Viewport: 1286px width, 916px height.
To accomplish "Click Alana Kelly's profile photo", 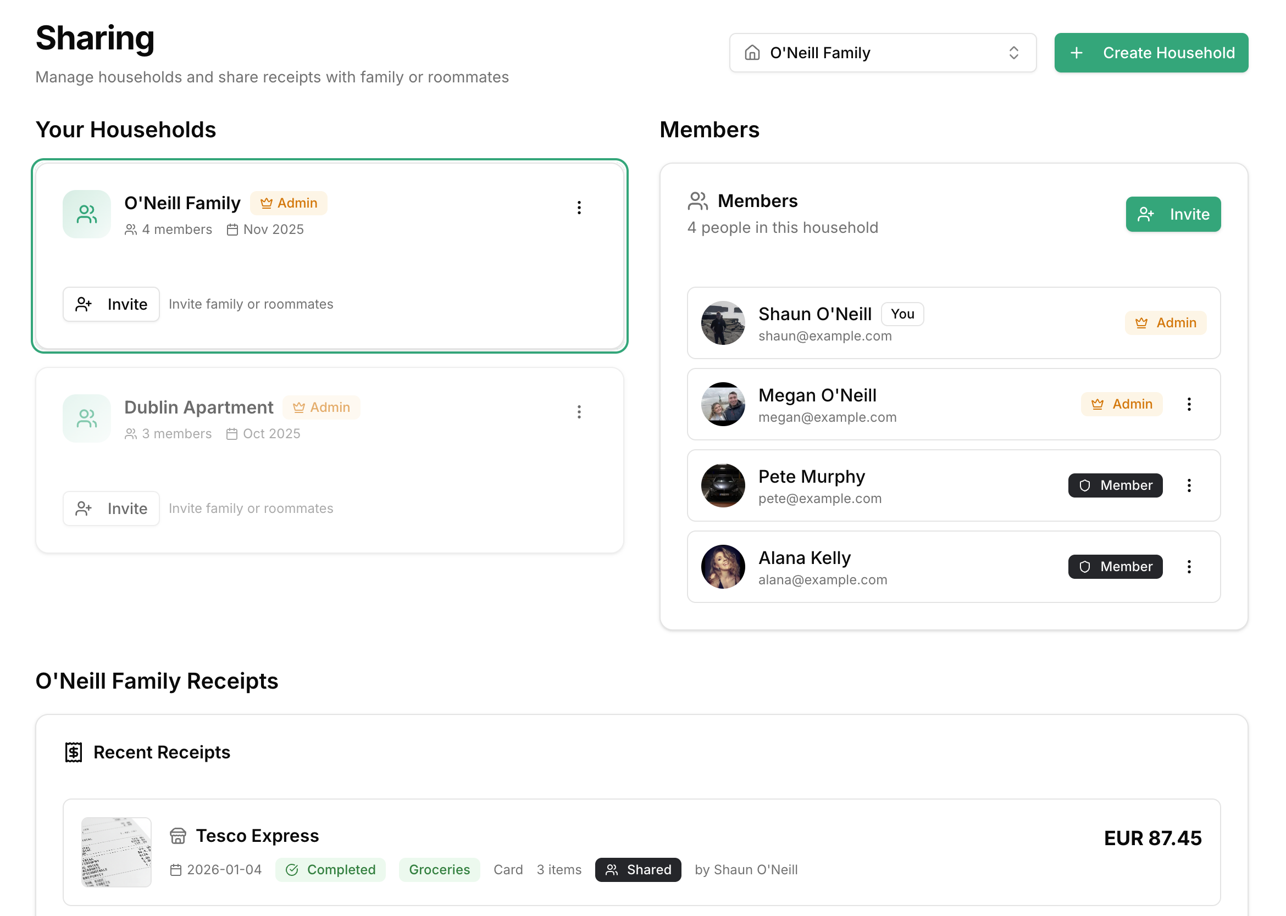I will [x=723, y=567].
